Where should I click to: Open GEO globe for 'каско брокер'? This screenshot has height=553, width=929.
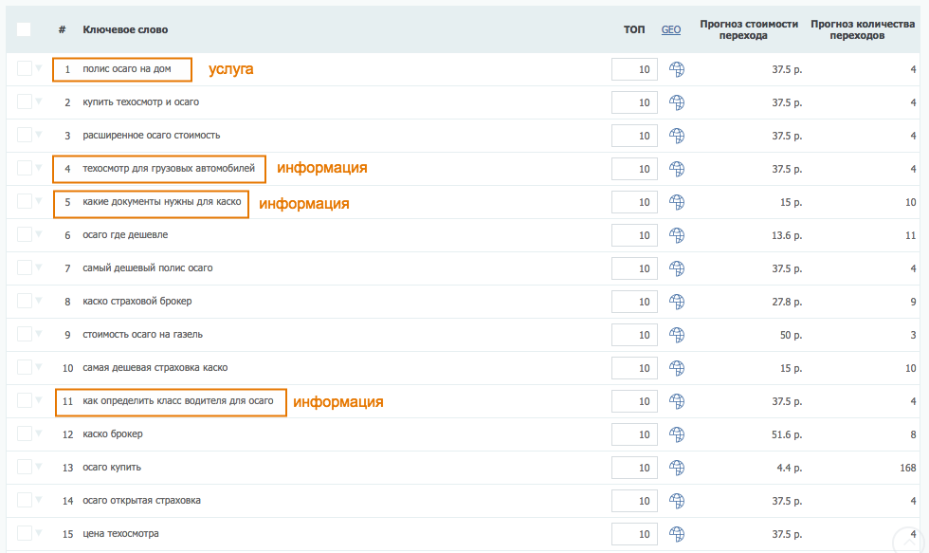pos(676,434)
